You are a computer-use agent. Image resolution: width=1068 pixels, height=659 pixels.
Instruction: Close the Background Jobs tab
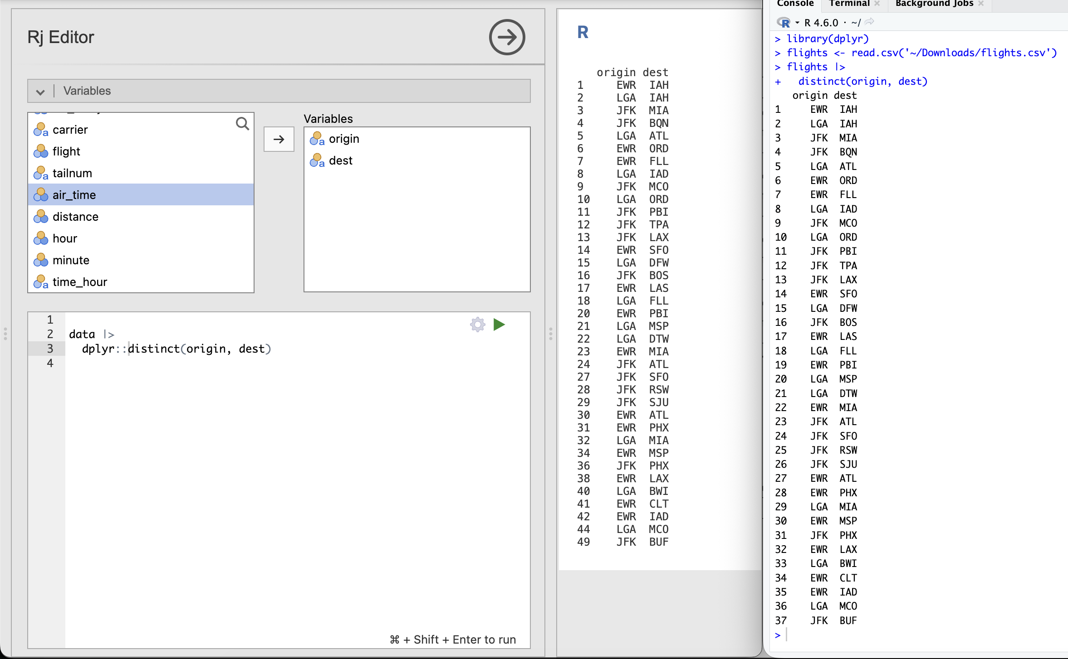click(x=981, y=4)
